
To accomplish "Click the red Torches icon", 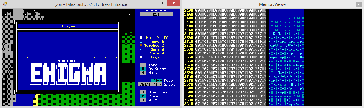I will (x=141, y=46).
